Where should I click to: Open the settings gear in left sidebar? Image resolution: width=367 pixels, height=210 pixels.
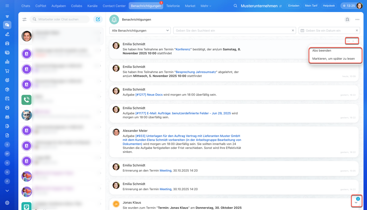[7, 203]
